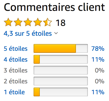The image size is (109, 101).
Task: Select the 3 étoiles label
Action: 15,70
